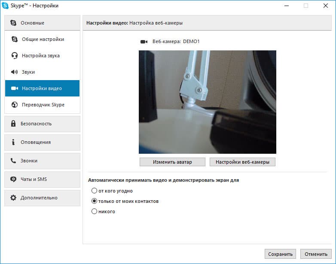This screenshot has width=336, height=264.
Task: Click 'Автоматически принимать видео' heading text
Action: 164,180
